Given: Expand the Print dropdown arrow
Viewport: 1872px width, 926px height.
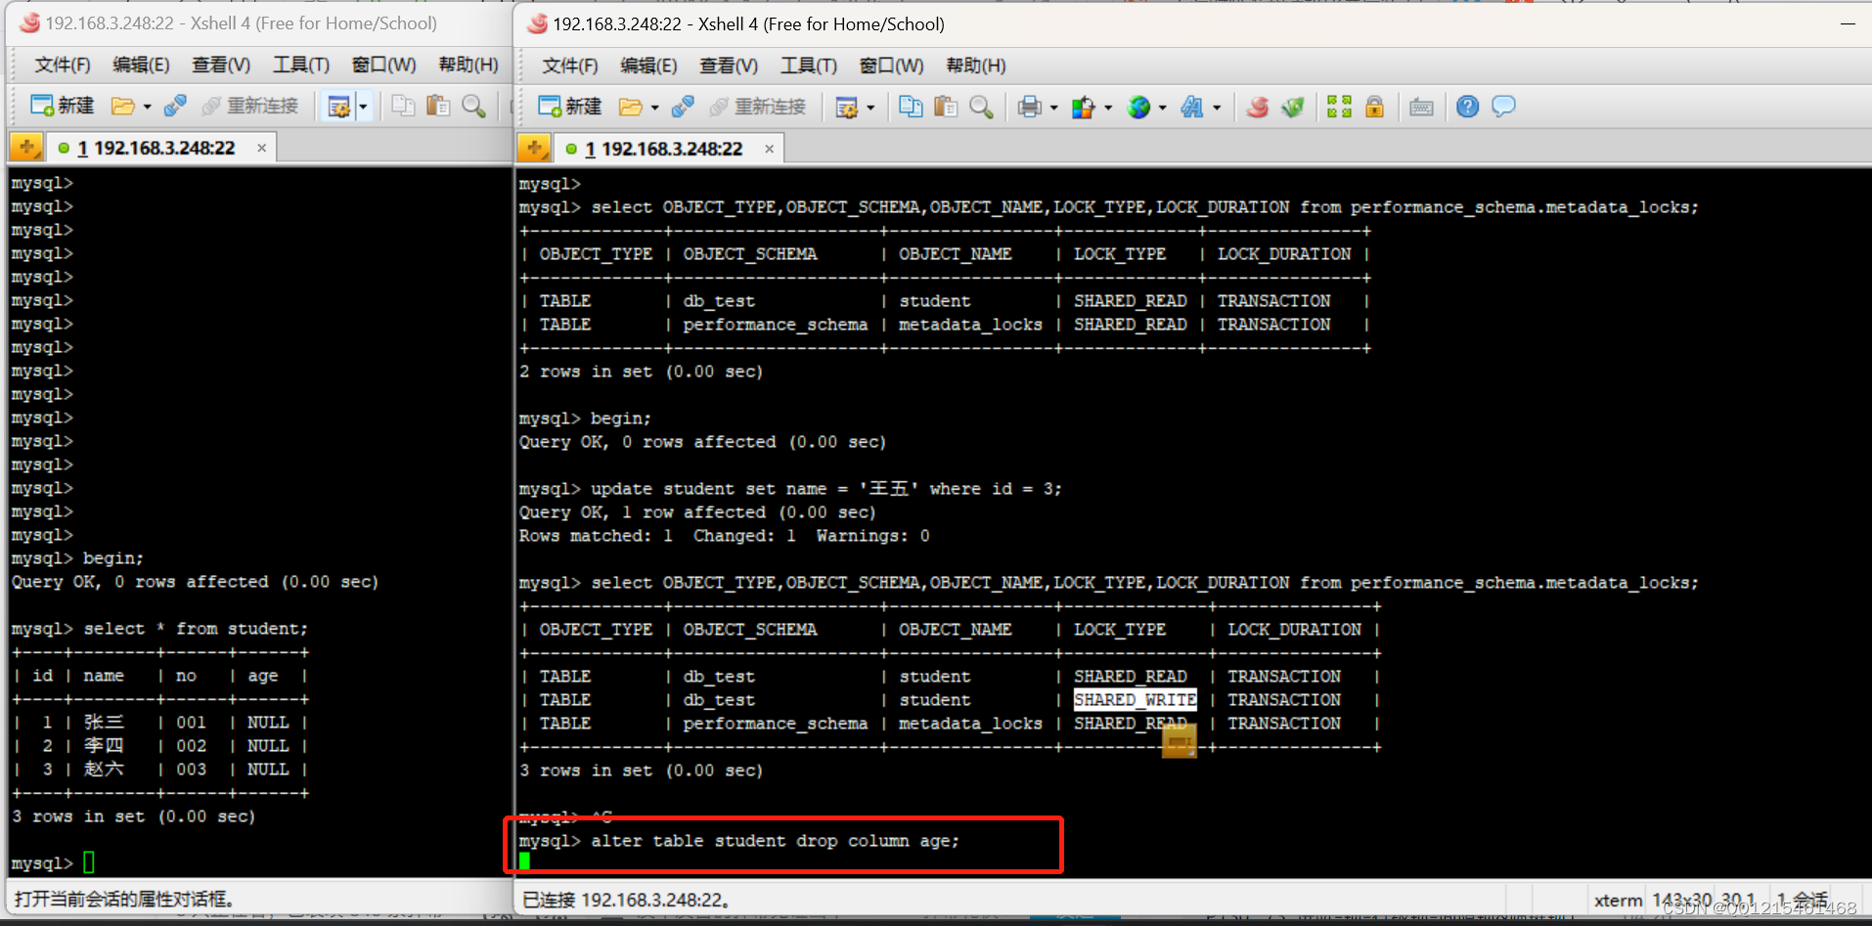Looking at the screenshot, I should coord(1053,108).
